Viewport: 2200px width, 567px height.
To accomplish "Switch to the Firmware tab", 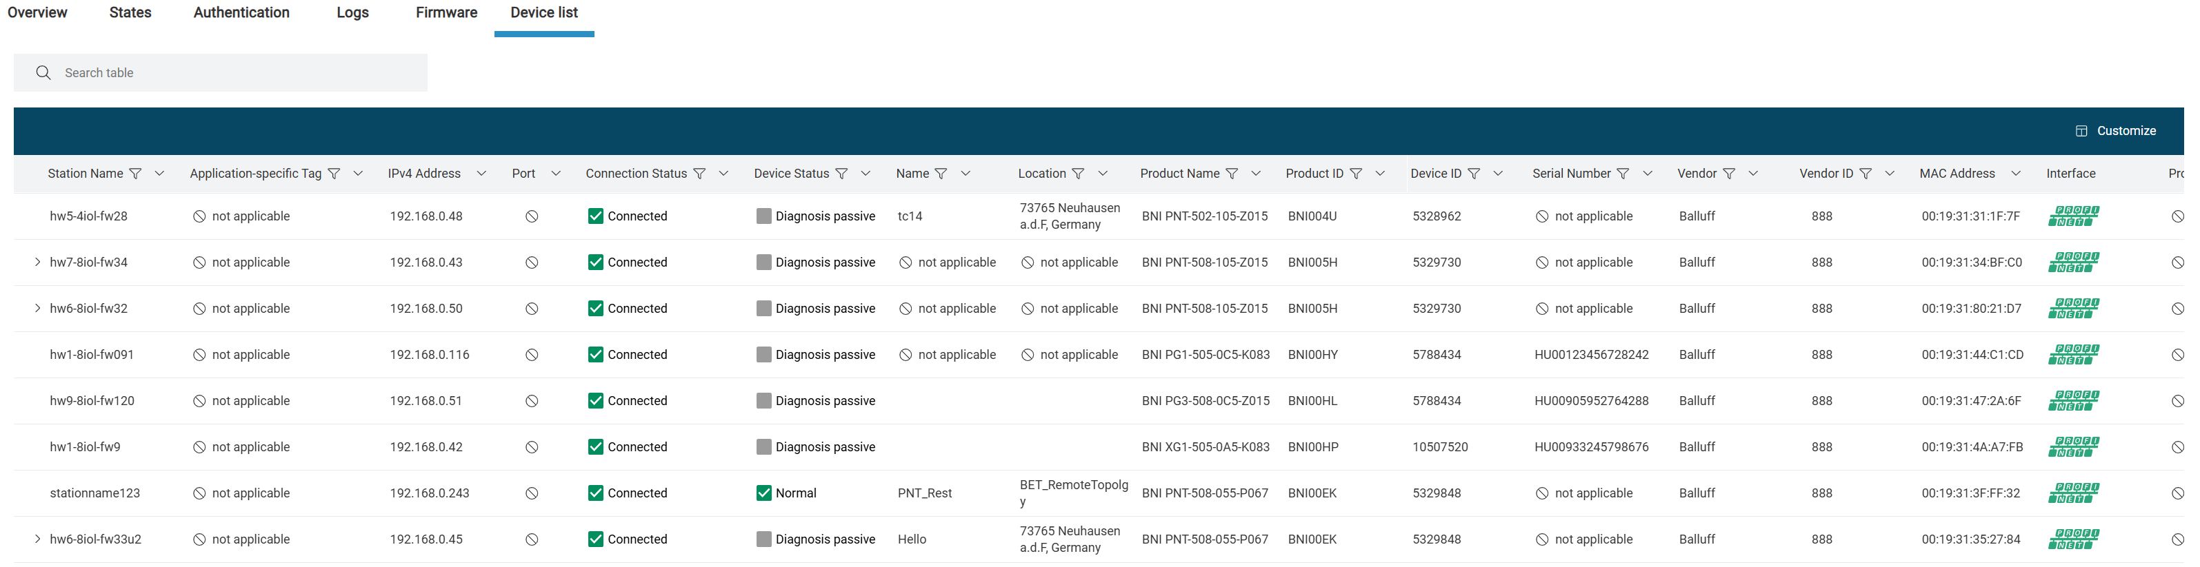I will pyautogui.click(x=446, y=13).
